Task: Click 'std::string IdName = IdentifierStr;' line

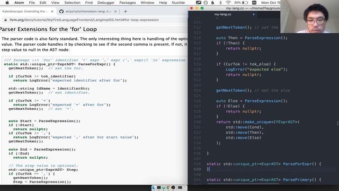Action: 49,89
